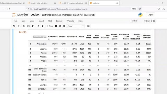Click the page info icon in address bar
Image resolution: width=167 pixels, height=94 pixels.
[31, 9]
